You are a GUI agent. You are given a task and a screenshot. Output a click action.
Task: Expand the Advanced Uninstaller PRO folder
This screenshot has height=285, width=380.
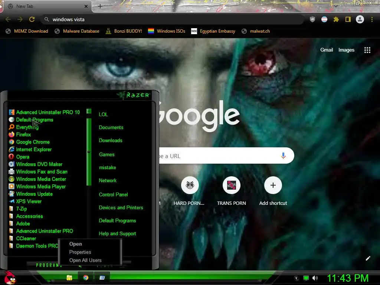[41, 231]
